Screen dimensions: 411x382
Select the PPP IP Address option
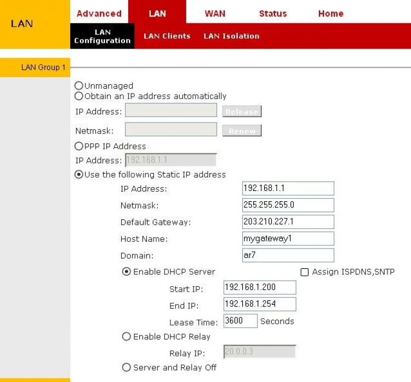[78, 146]
